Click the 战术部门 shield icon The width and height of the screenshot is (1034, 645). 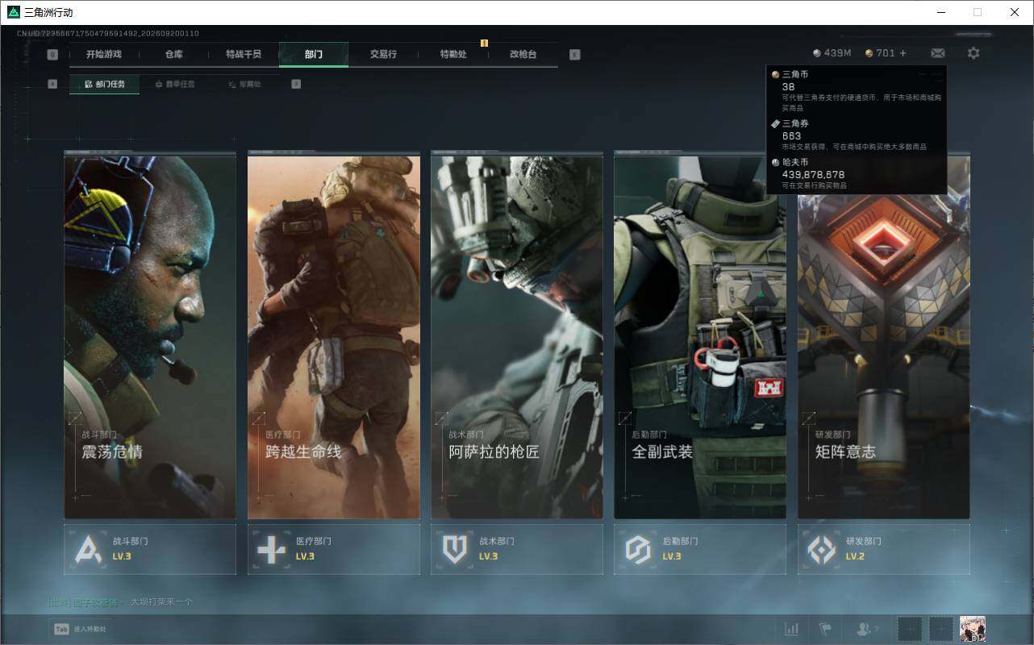click(x=455, y=549)
